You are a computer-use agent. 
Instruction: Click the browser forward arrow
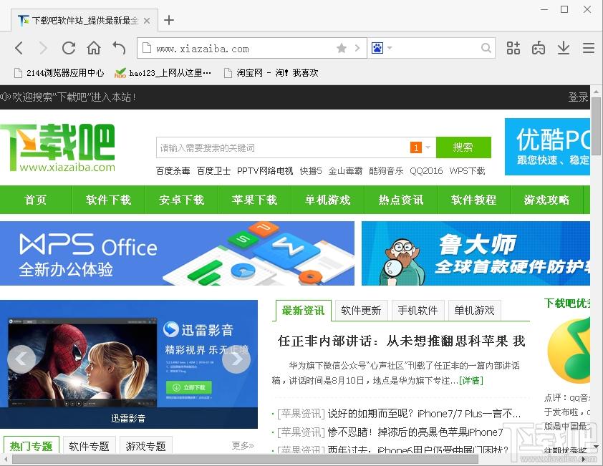(x=44, y=48)
